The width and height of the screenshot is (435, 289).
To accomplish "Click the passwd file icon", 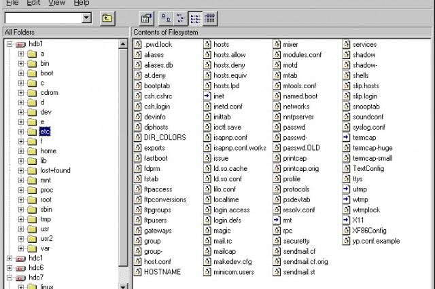I will [277, 127].
